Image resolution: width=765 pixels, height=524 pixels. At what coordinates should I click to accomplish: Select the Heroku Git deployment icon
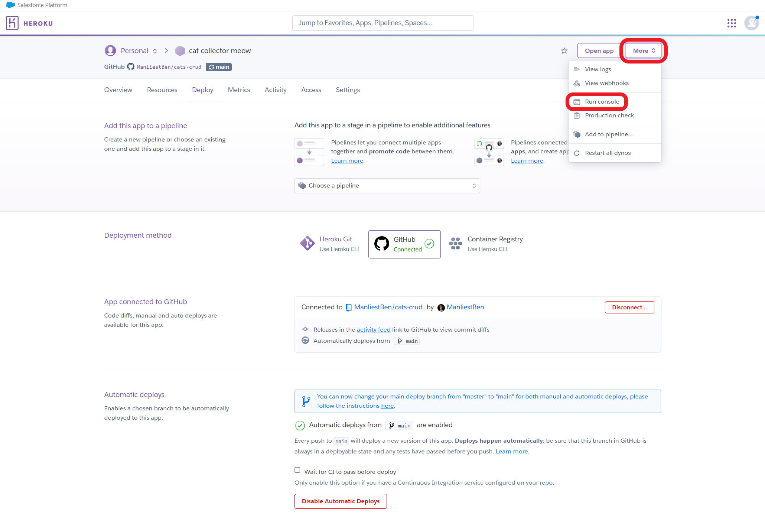[x=307, y=244]
